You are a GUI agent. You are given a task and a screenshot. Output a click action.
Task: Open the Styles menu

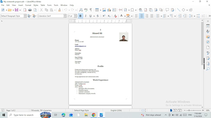pyautogui.click(x=36, y=5)
